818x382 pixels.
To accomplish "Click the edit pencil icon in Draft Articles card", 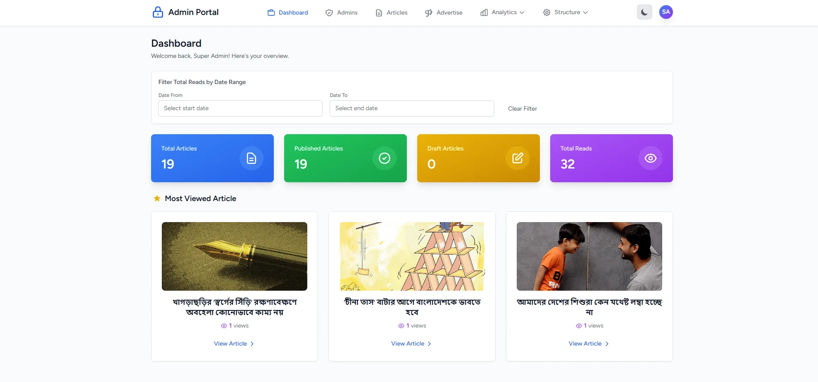I will (x=518, y=158).
